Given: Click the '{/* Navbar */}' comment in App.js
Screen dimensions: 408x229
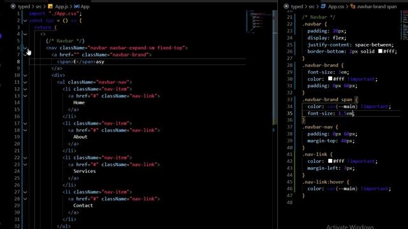Looking at the screenshot, I should (x=65, y=41).
